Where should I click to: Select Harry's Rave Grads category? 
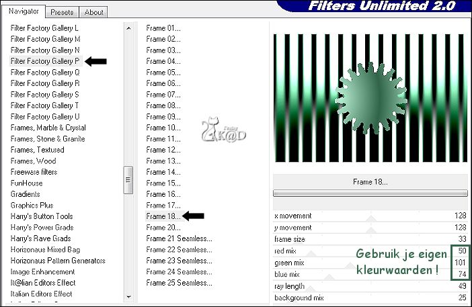[x=40, y=238]
